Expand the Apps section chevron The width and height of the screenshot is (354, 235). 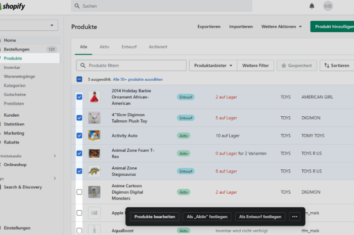(55, 178)
